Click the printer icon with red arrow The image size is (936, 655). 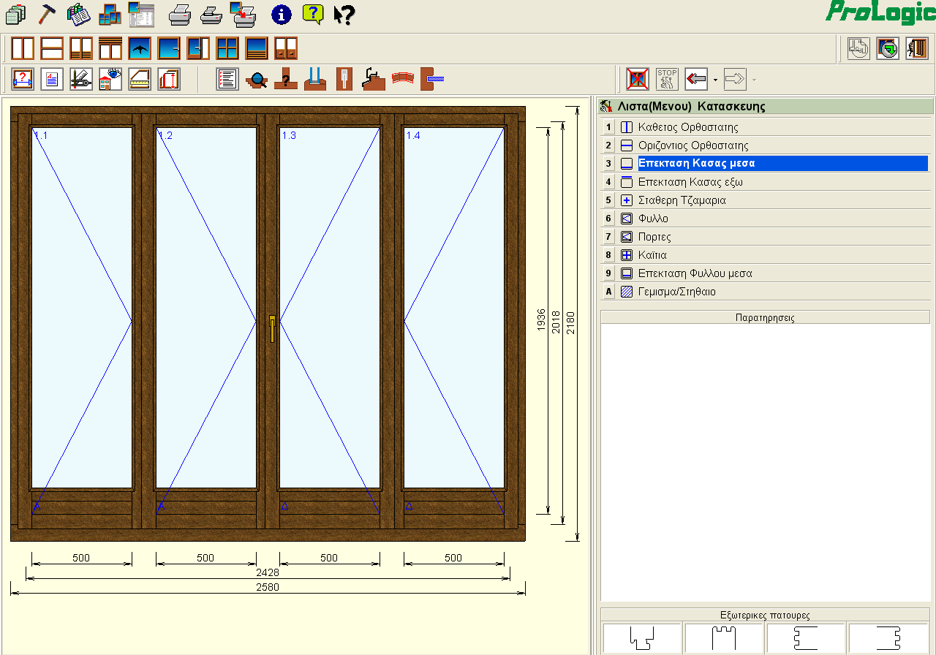(241, 14)
